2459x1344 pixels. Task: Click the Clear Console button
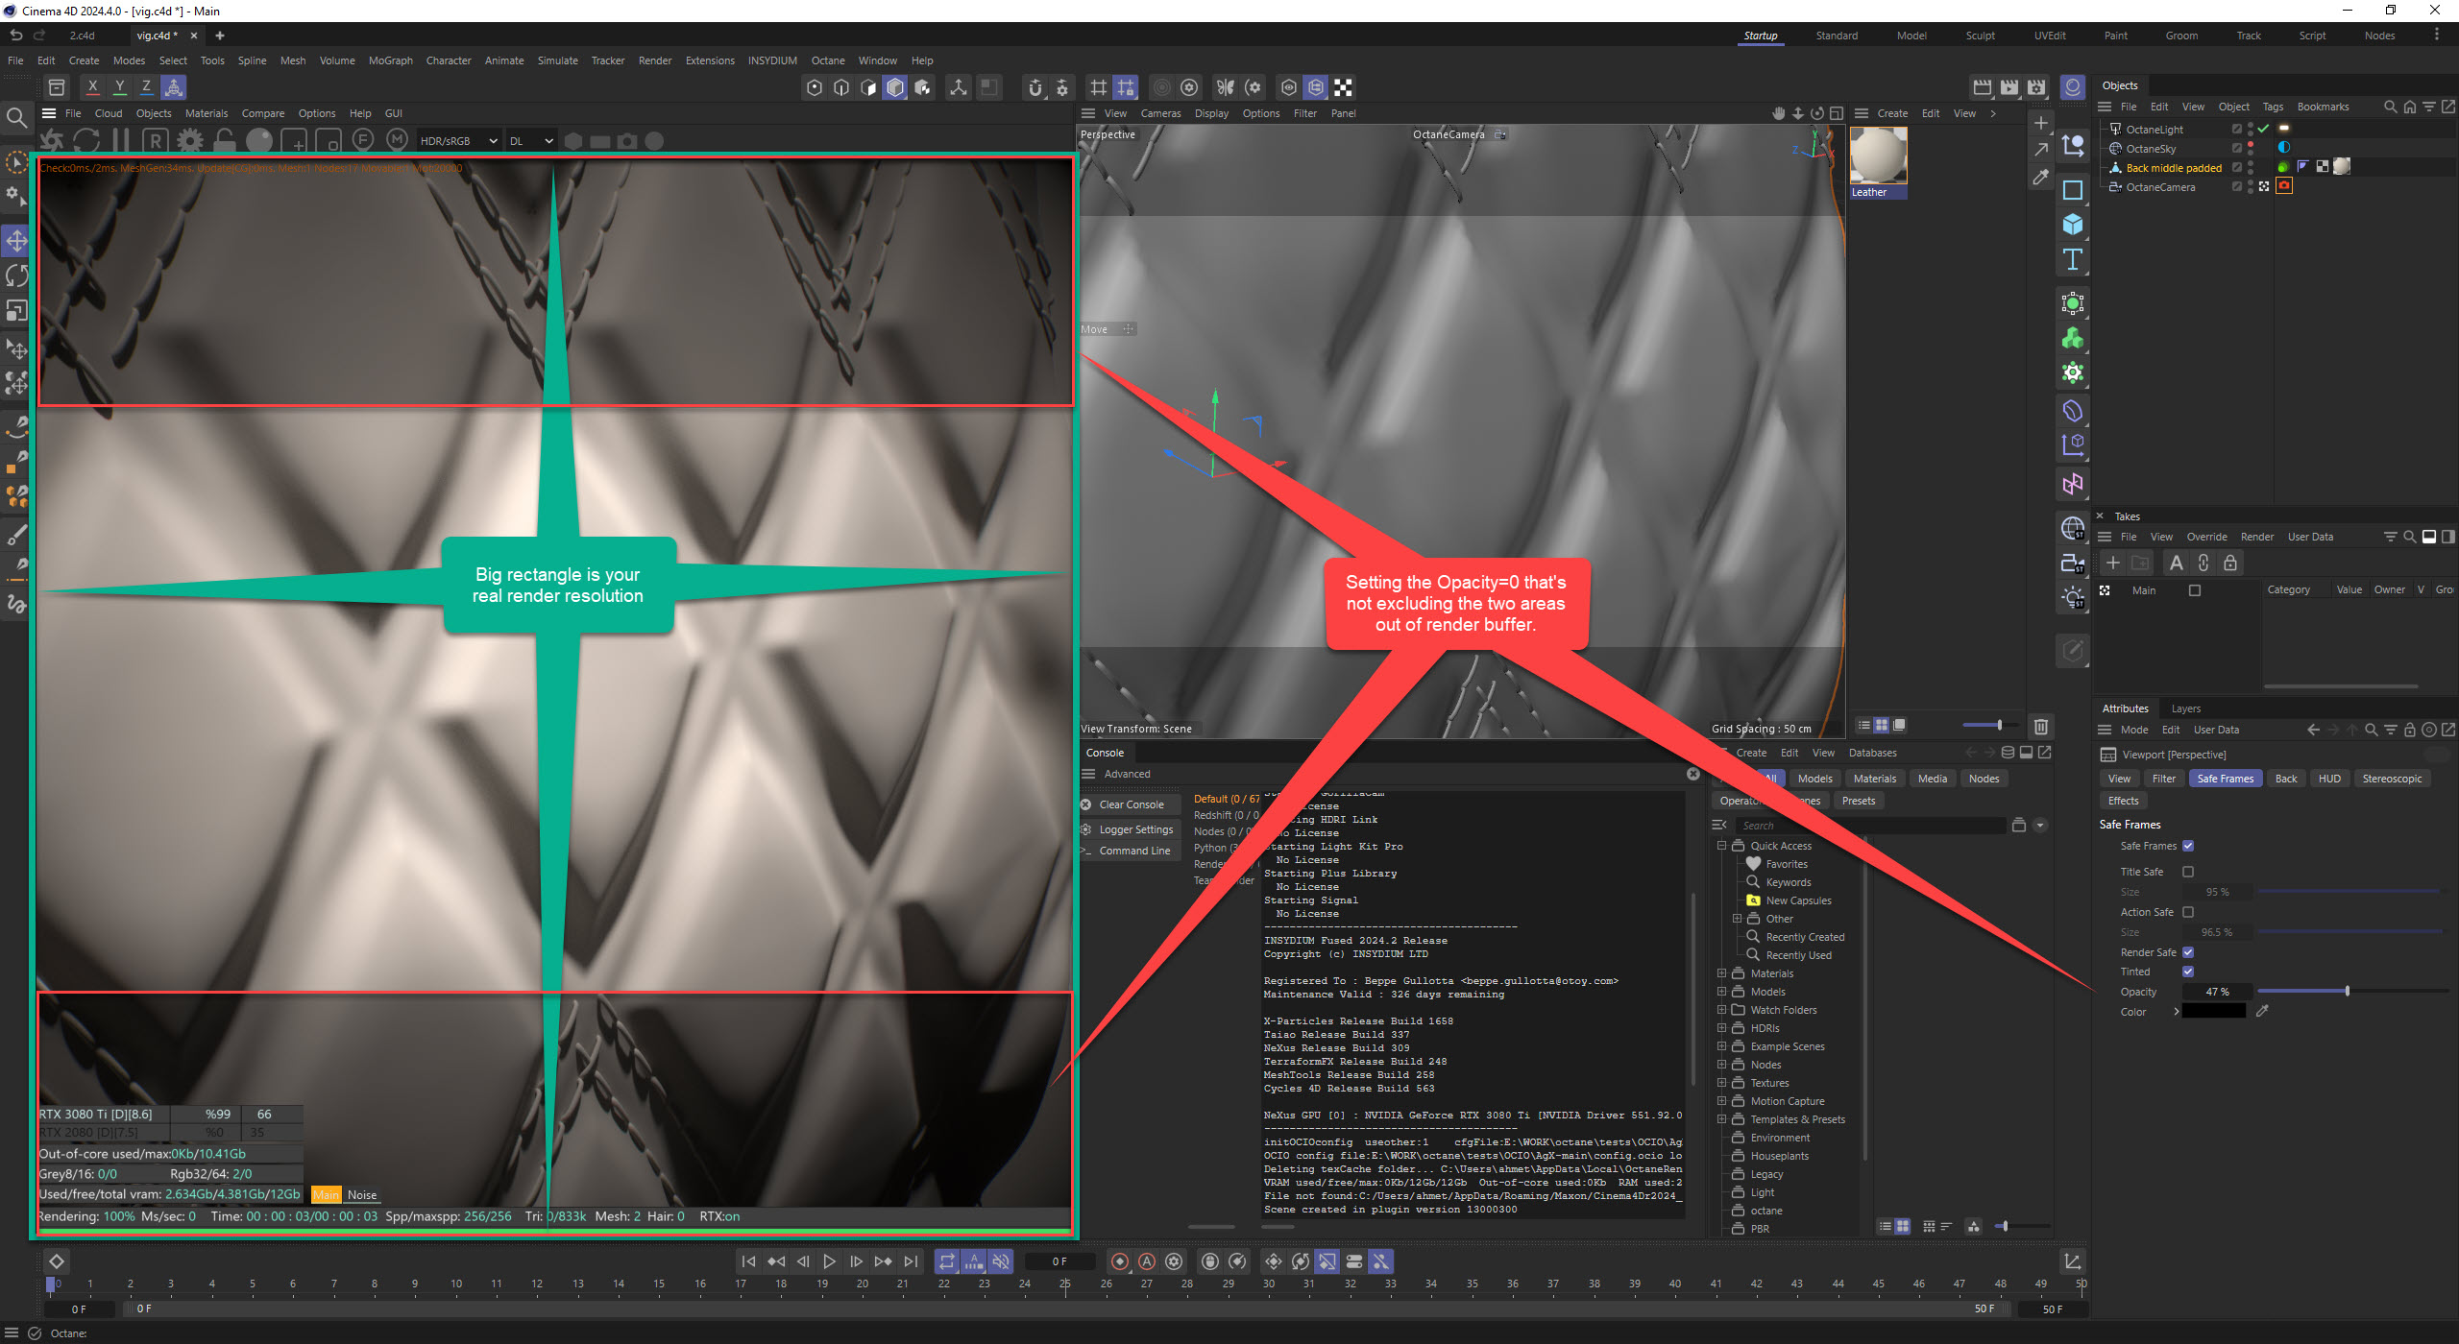tap(1131, 804)
